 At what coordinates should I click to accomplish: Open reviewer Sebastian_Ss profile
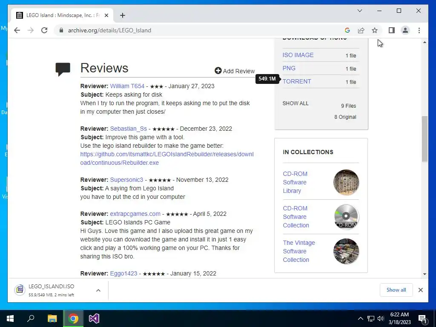point(128,129)
